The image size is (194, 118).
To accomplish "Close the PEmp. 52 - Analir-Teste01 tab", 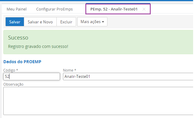I will tap(144, 9).
